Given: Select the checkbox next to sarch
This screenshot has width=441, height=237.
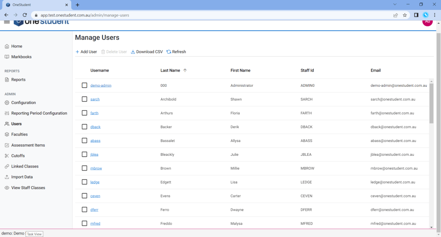Looking at the screenshot, I should tap(84, 99).
